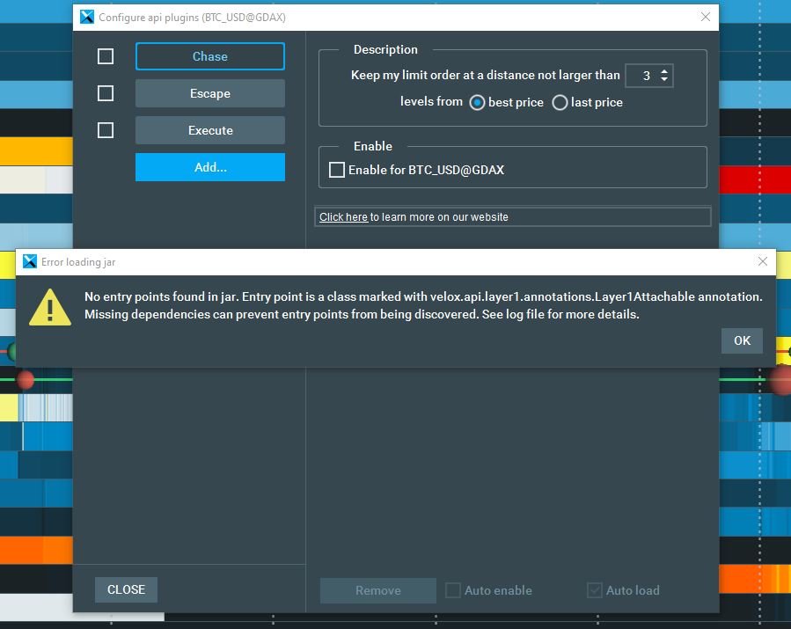Click the app logo in Configure api plugins title
Screen dimensions: 791x629
pos(86,18)
